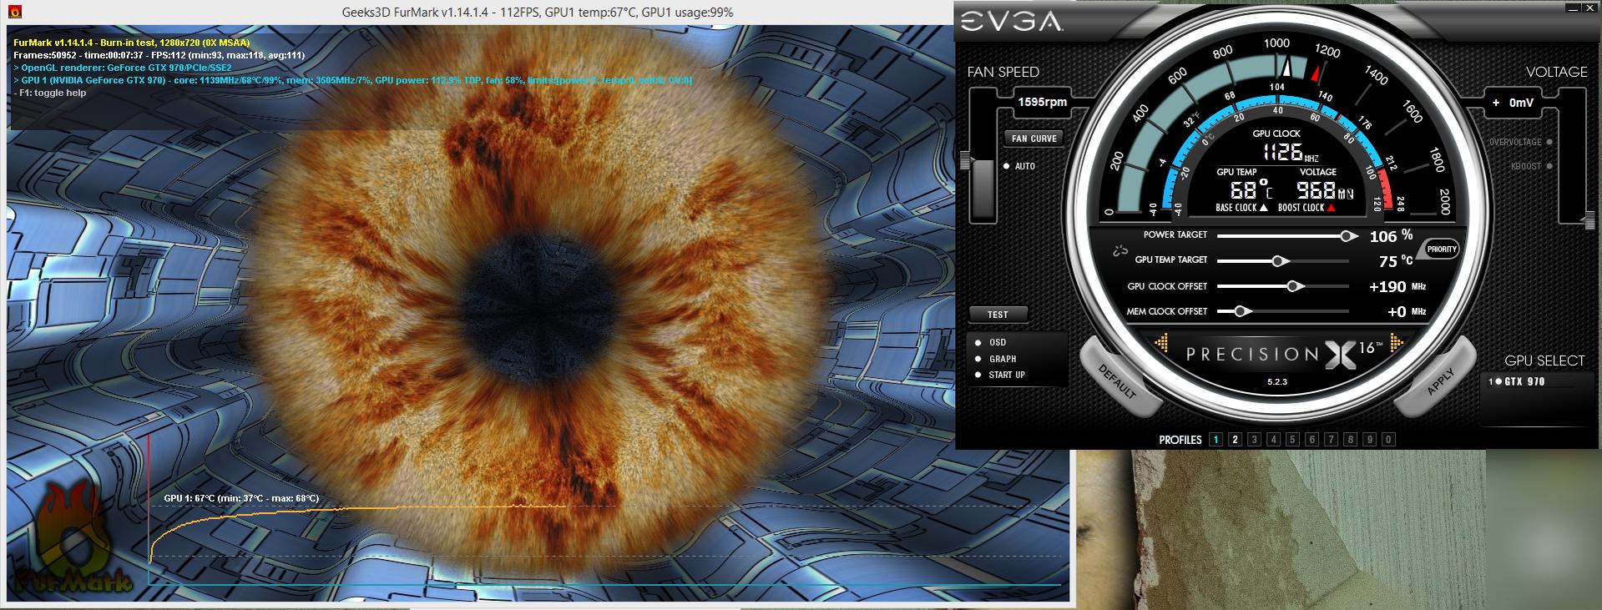Click the GPU 1 temperature graph label
This screenshot has width=1602, height=610.
click(241, 498)
